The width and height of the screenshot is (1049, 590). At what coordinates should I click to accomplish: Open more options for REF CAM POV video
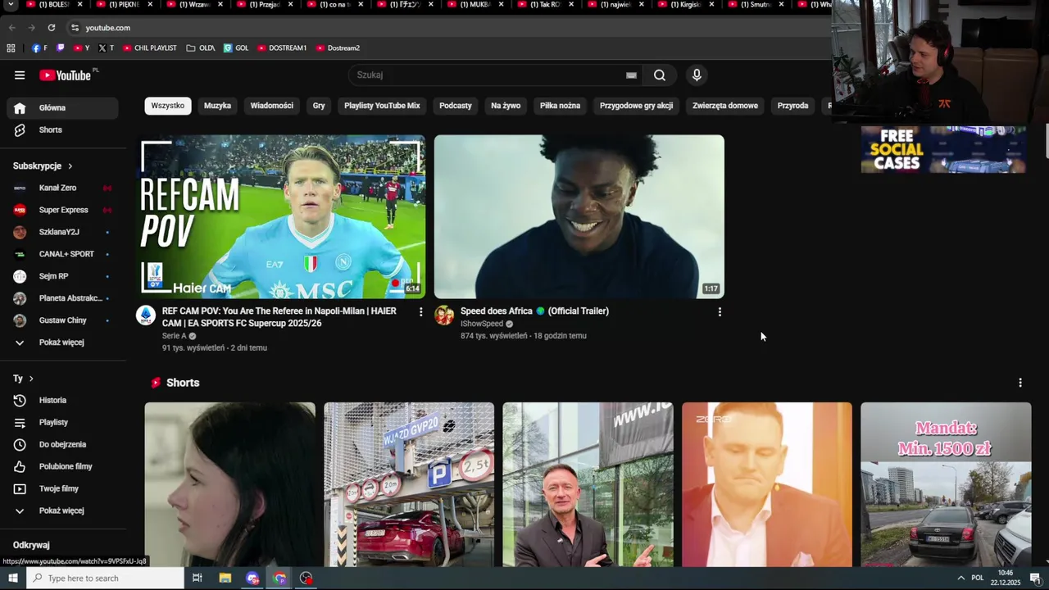coord(421,312)
